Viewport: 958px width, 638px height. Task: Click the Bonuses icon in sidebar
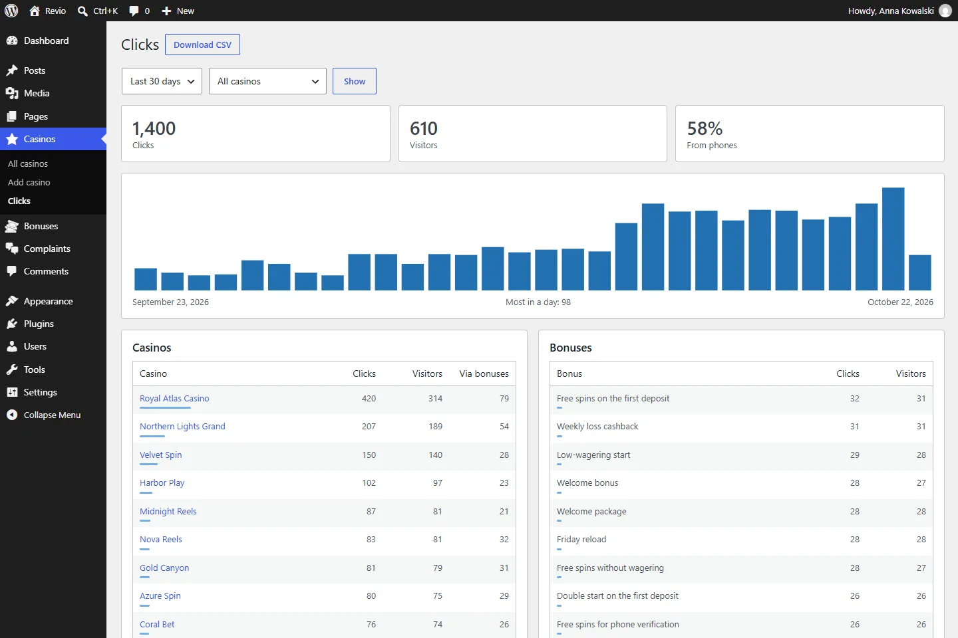click(12, 226)
